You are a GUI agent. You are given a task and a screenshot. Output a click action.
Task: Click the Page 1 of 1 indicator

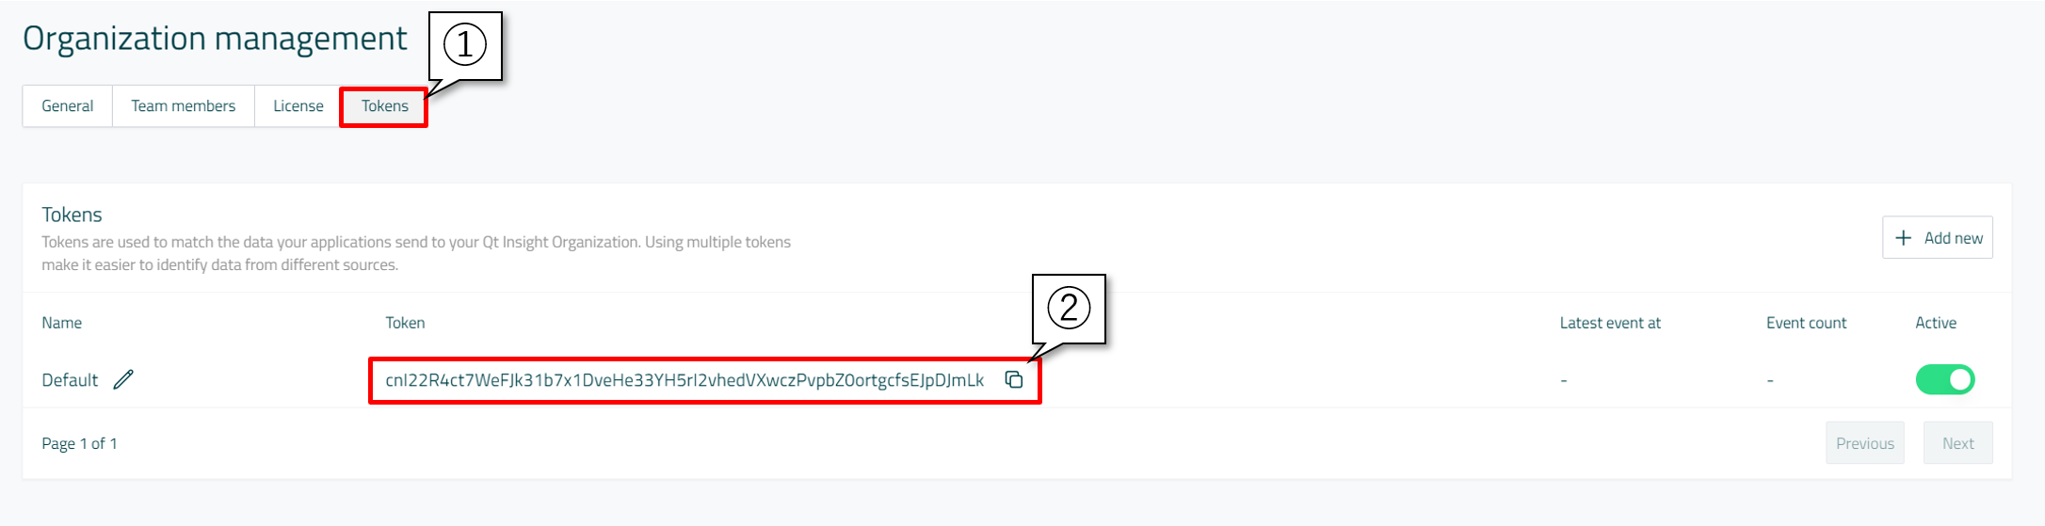click(79, 443)
